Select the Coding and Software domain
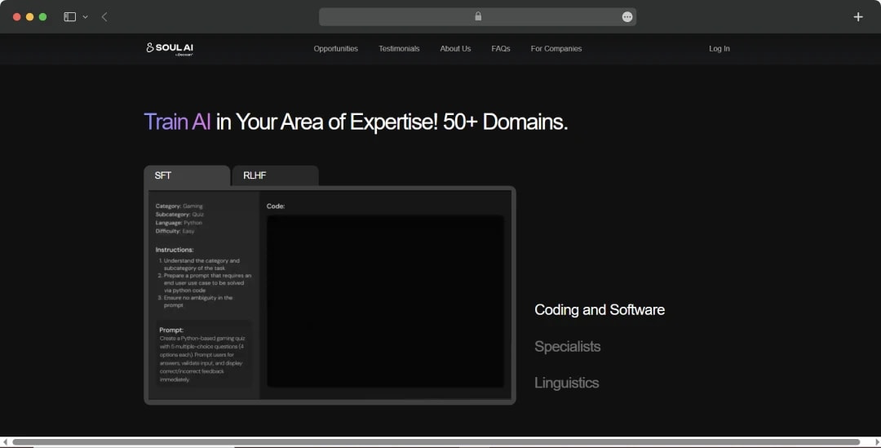 click(x=600, y=310)
